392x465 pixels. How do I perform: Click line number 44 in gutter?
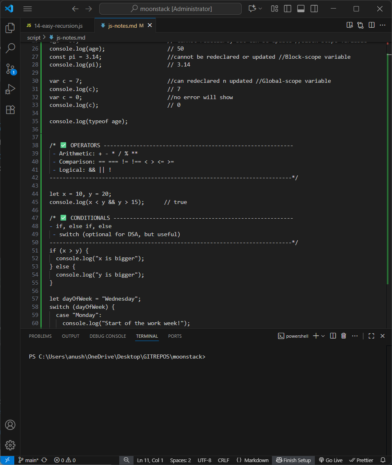click(x=35, y=194)
